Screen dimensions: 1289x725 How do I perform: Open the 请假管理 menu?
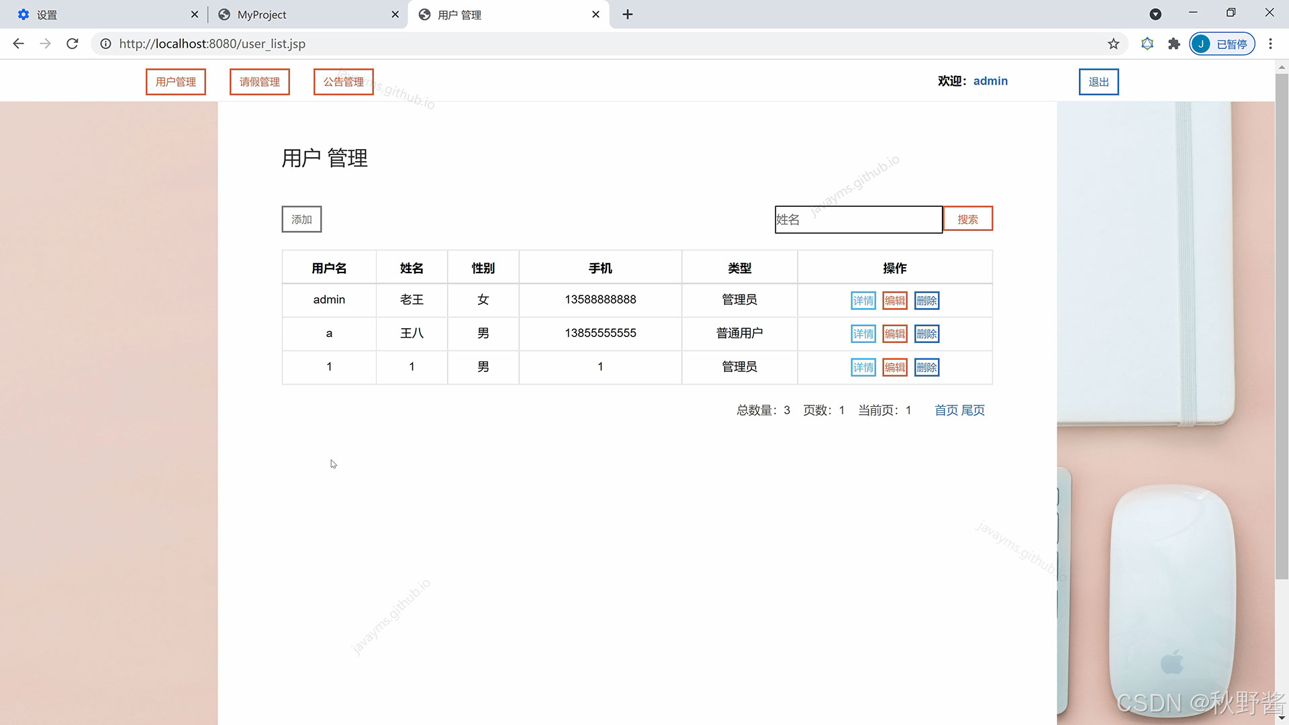(259, 82)
